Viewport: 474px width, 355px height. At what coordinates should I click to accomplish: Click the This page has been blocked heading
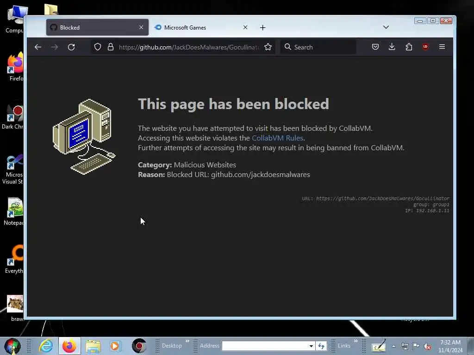point(233,104)
